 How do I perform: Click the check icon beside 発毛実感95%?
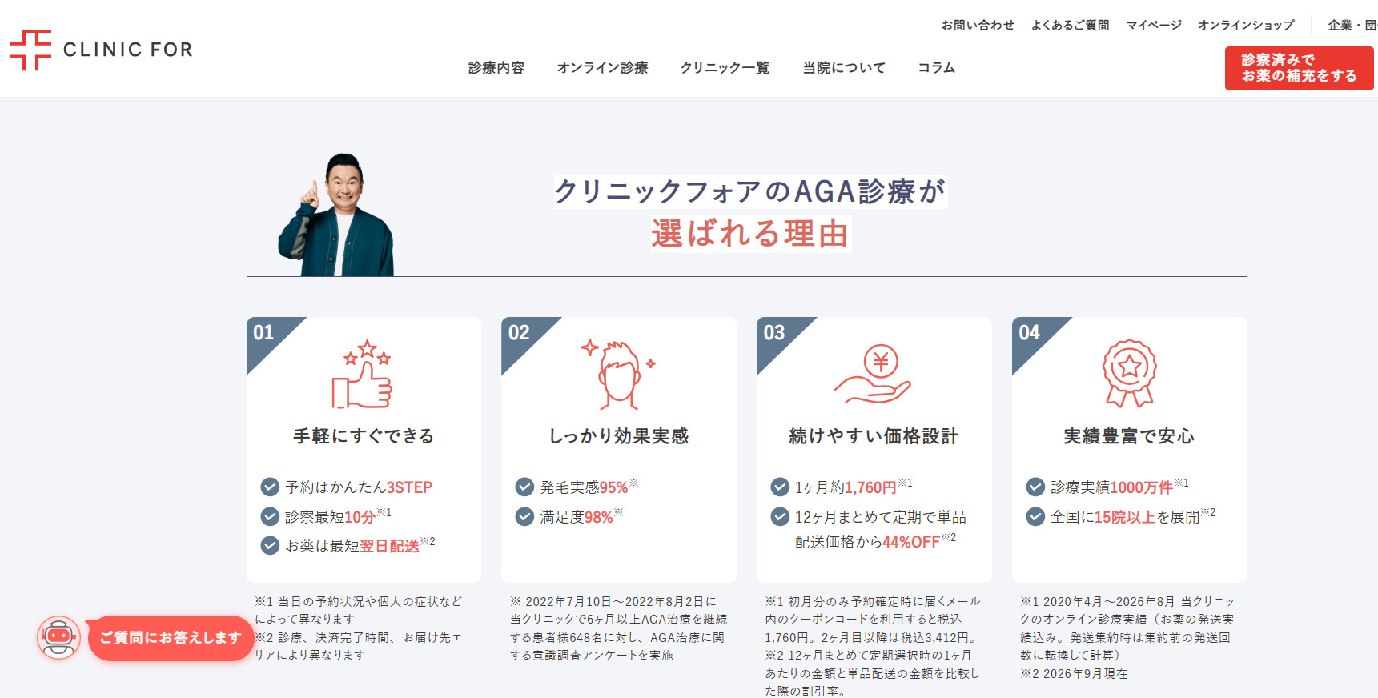(524, 487)
